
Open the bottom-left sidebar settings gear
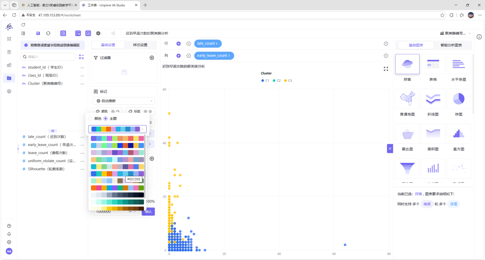coord(9,242)
